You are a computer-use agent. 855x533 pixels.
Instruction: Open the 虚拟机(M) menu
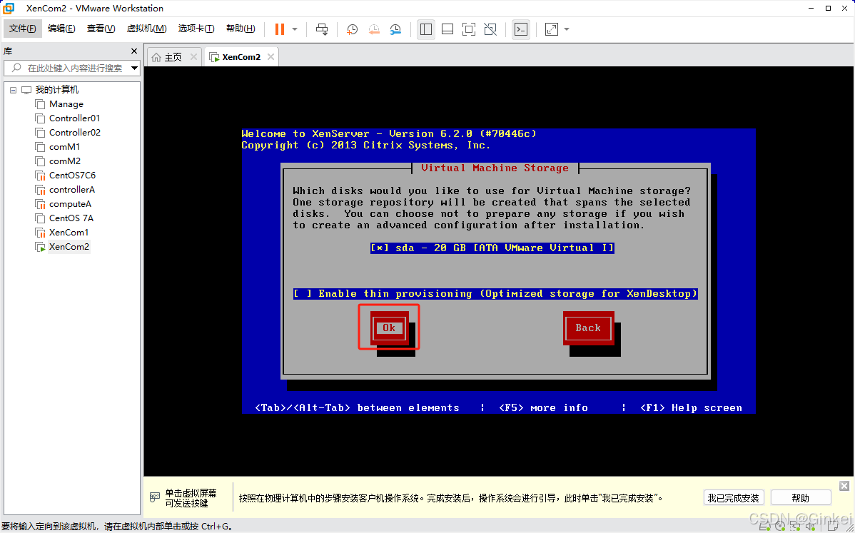[147, 29]
